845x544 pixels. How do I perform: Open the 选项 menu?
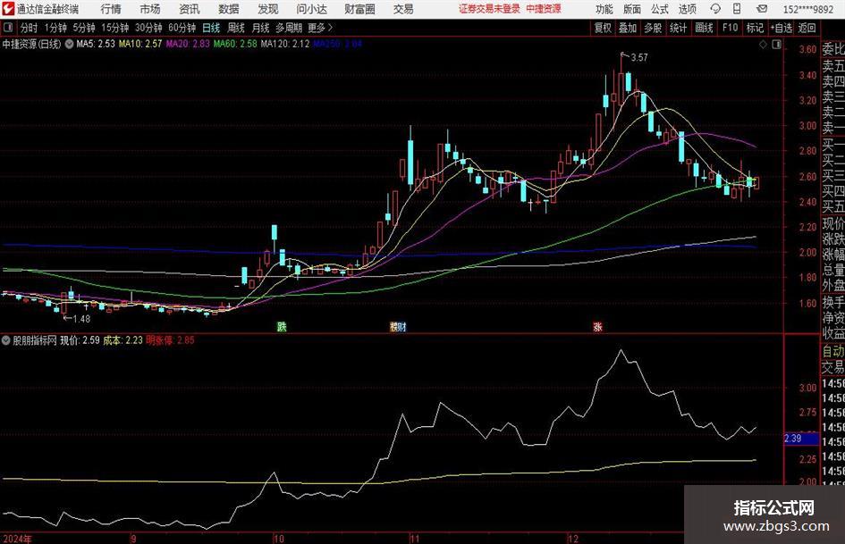pyautogui.click(x=687, y=9)
